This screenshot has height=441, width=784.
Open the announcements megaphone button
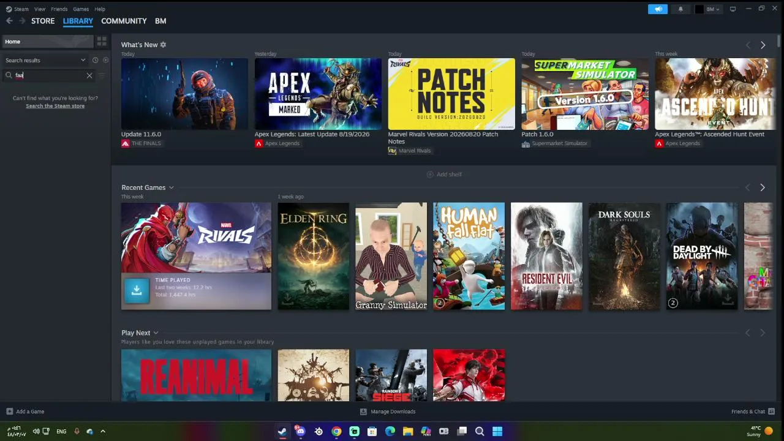pyautogui.click(x=658, y=9)
